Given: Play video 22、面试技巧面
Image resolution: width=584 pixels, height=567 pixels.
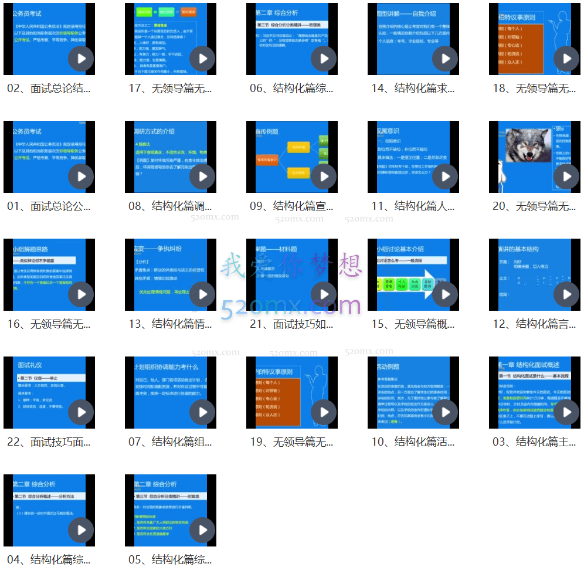Looking at the screenshot, I should (x=81, y=412).
